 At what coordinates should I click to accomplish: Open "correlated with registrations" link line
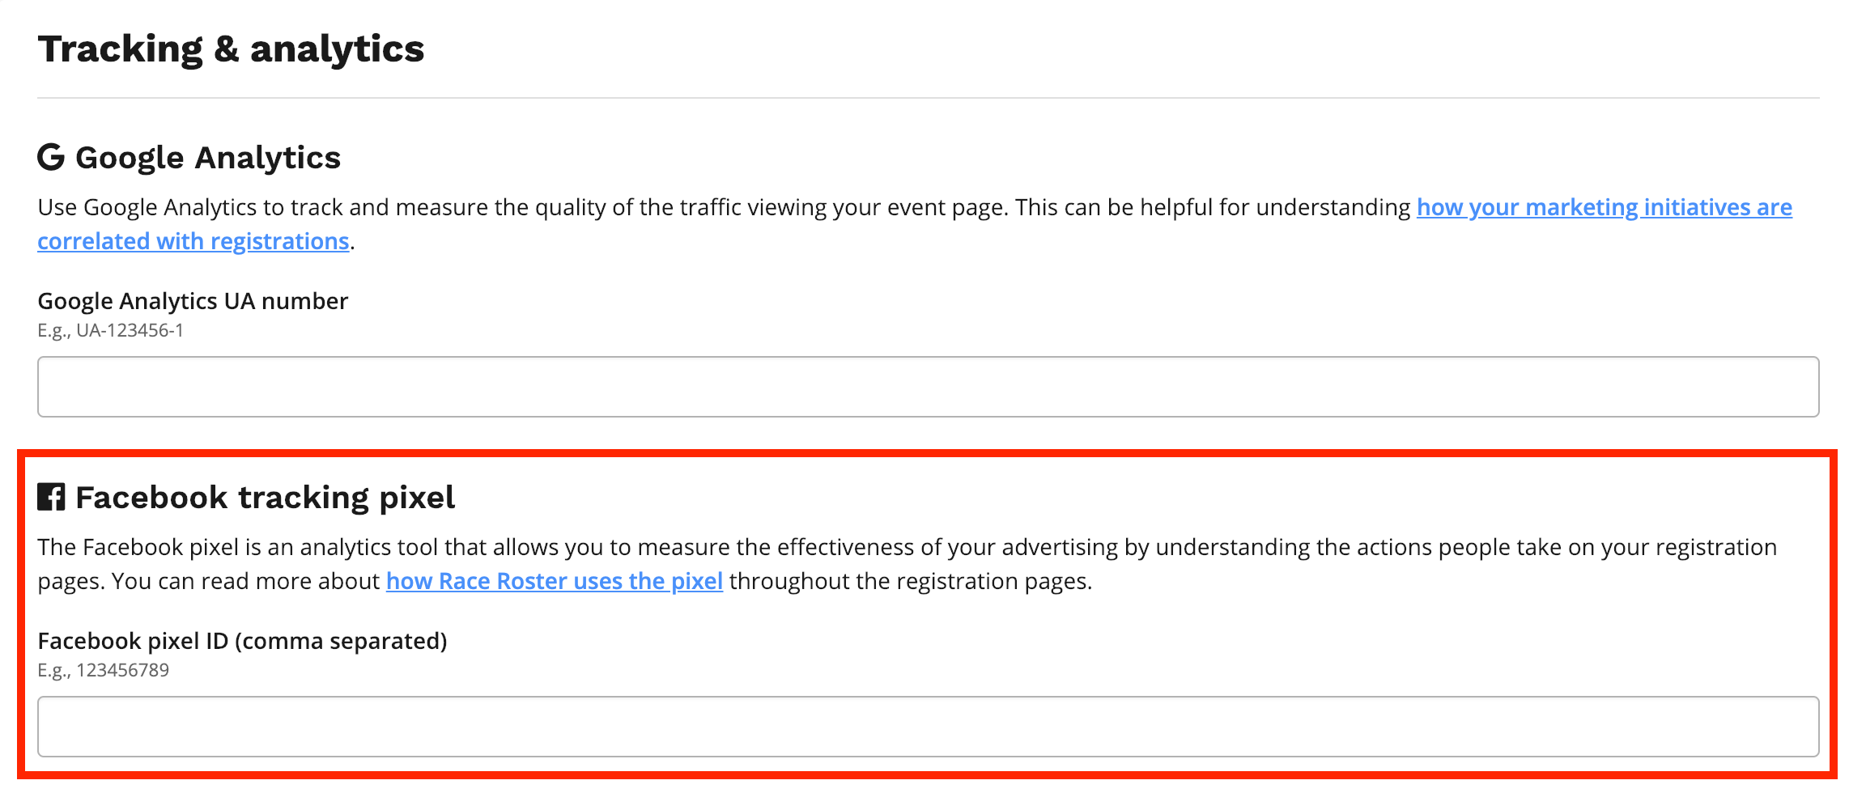pyautogui.click(x=193, y=242)
